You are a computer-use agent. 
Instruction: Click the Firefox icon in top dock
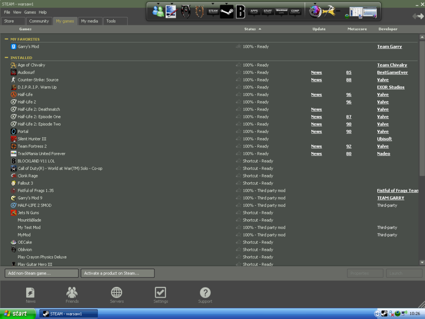coord(315,12)
